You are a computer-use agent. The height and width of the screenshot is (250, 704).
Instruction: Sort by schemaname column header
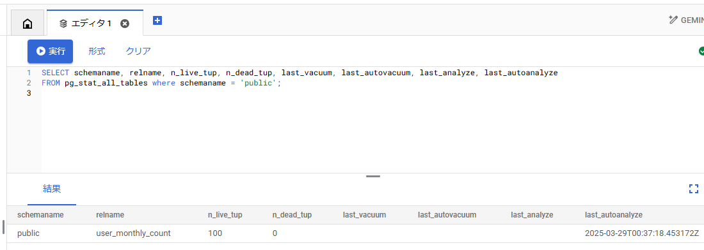pos(40,215)
